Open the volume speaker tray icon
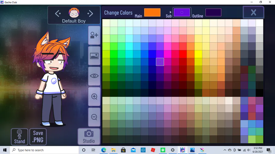 tap(249, 150)
